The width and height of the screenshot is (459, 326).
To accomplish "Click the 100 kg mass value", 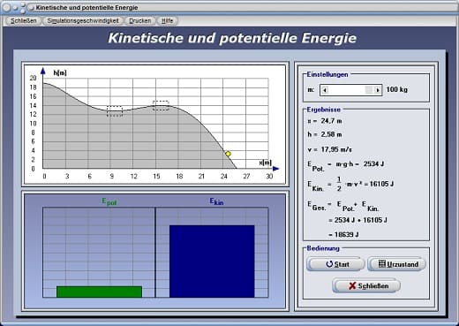I will coord(396,89).
